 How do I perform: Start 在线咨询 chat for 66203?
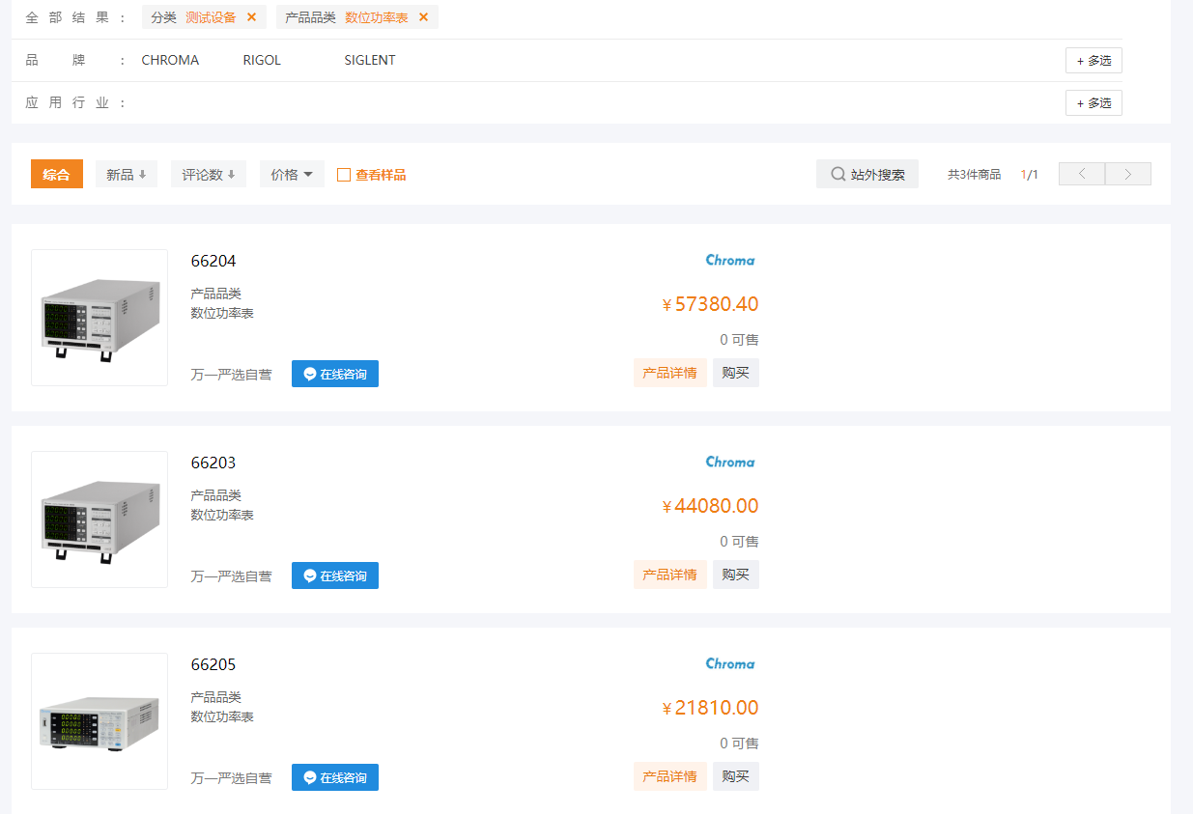[335, 575]
